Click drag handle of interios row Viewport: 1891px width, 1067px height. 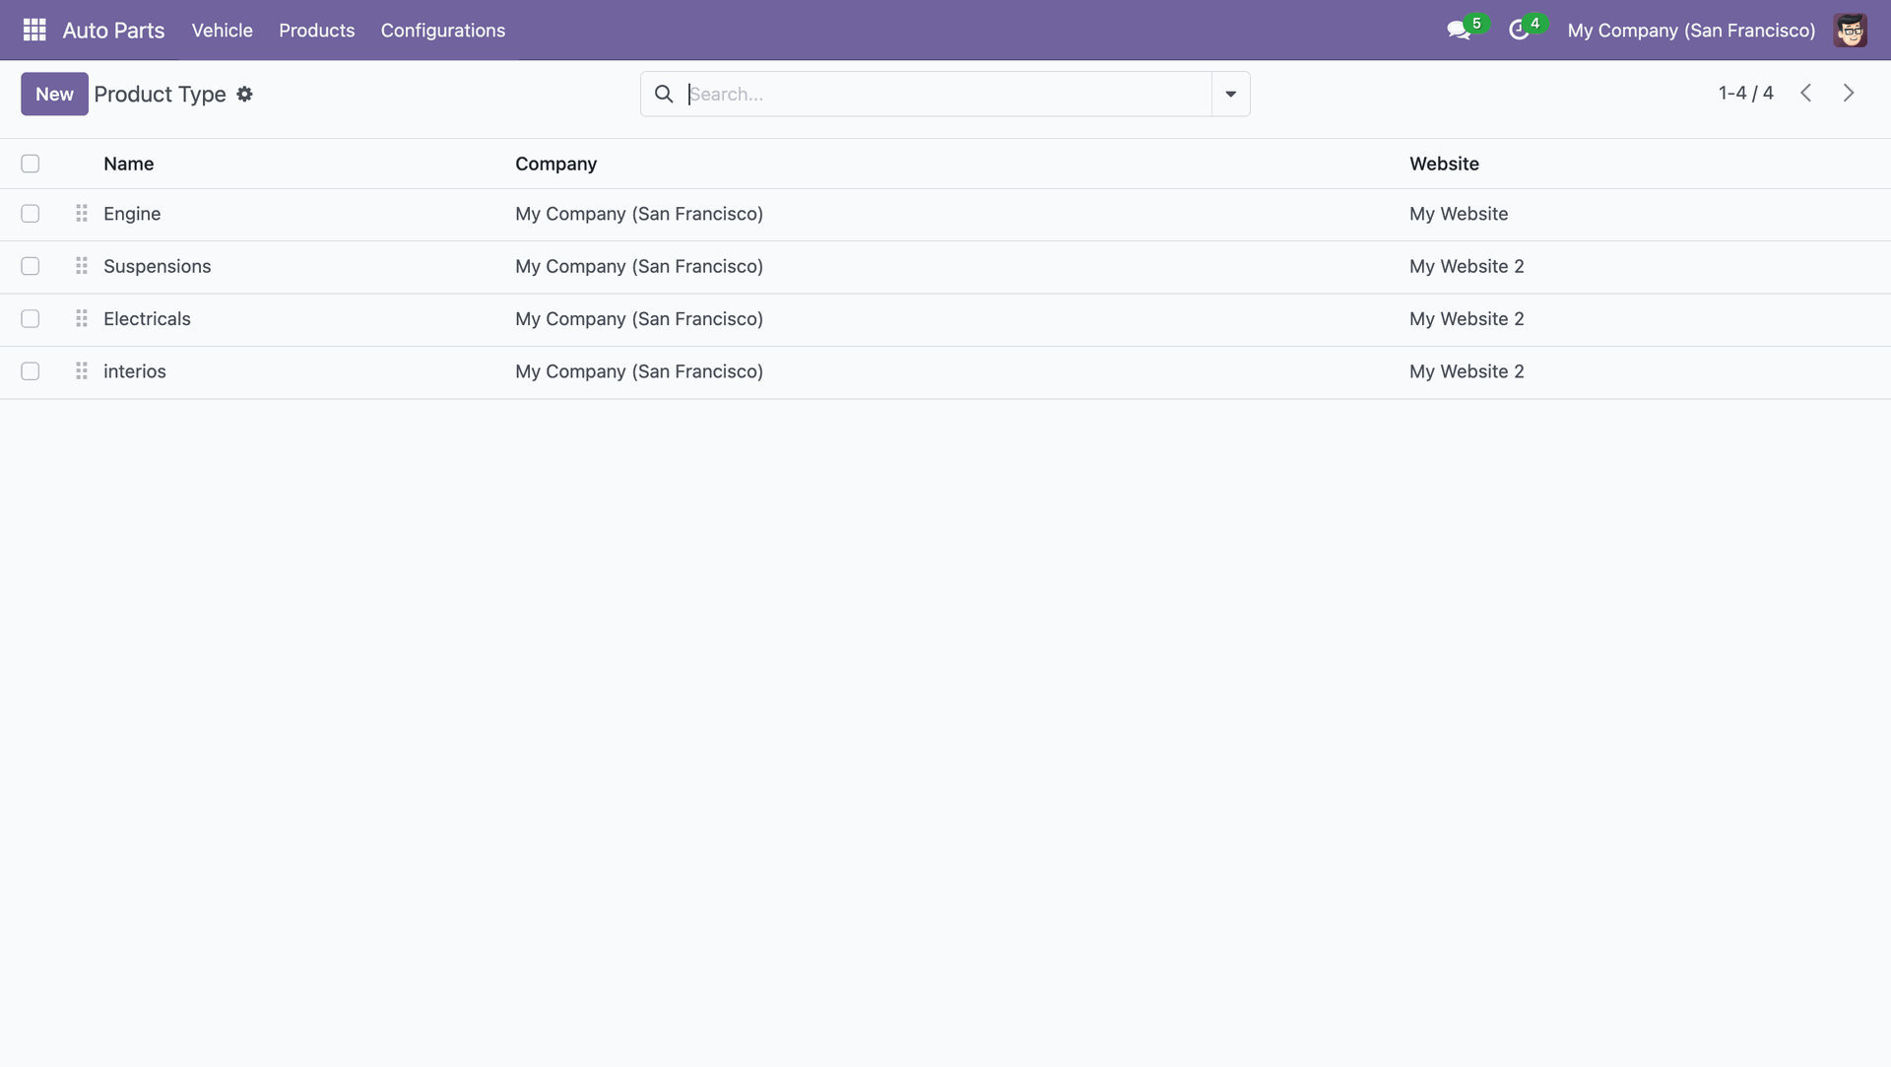[82, 371]
